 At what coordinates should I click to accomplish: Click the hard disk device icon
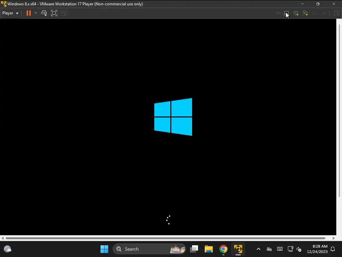(286, 13)
